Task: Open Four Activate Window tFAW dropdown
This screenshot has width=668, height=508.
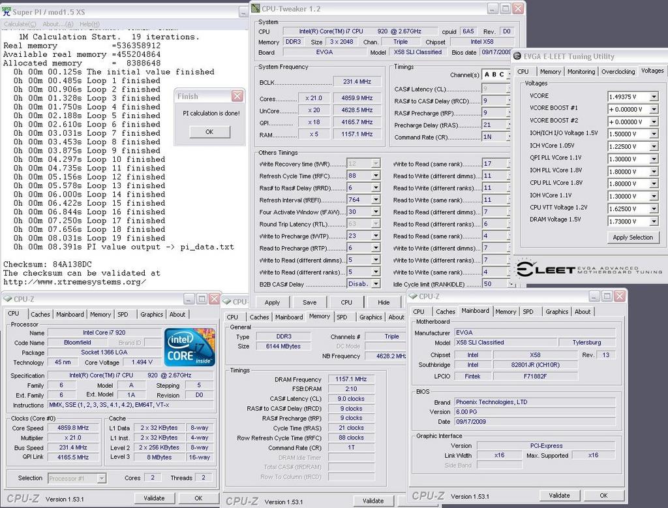Action: coord(375,212)
